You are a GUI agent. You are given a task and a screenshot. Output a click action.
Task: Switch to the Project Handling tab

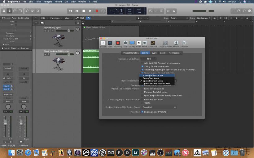(131, 53)
